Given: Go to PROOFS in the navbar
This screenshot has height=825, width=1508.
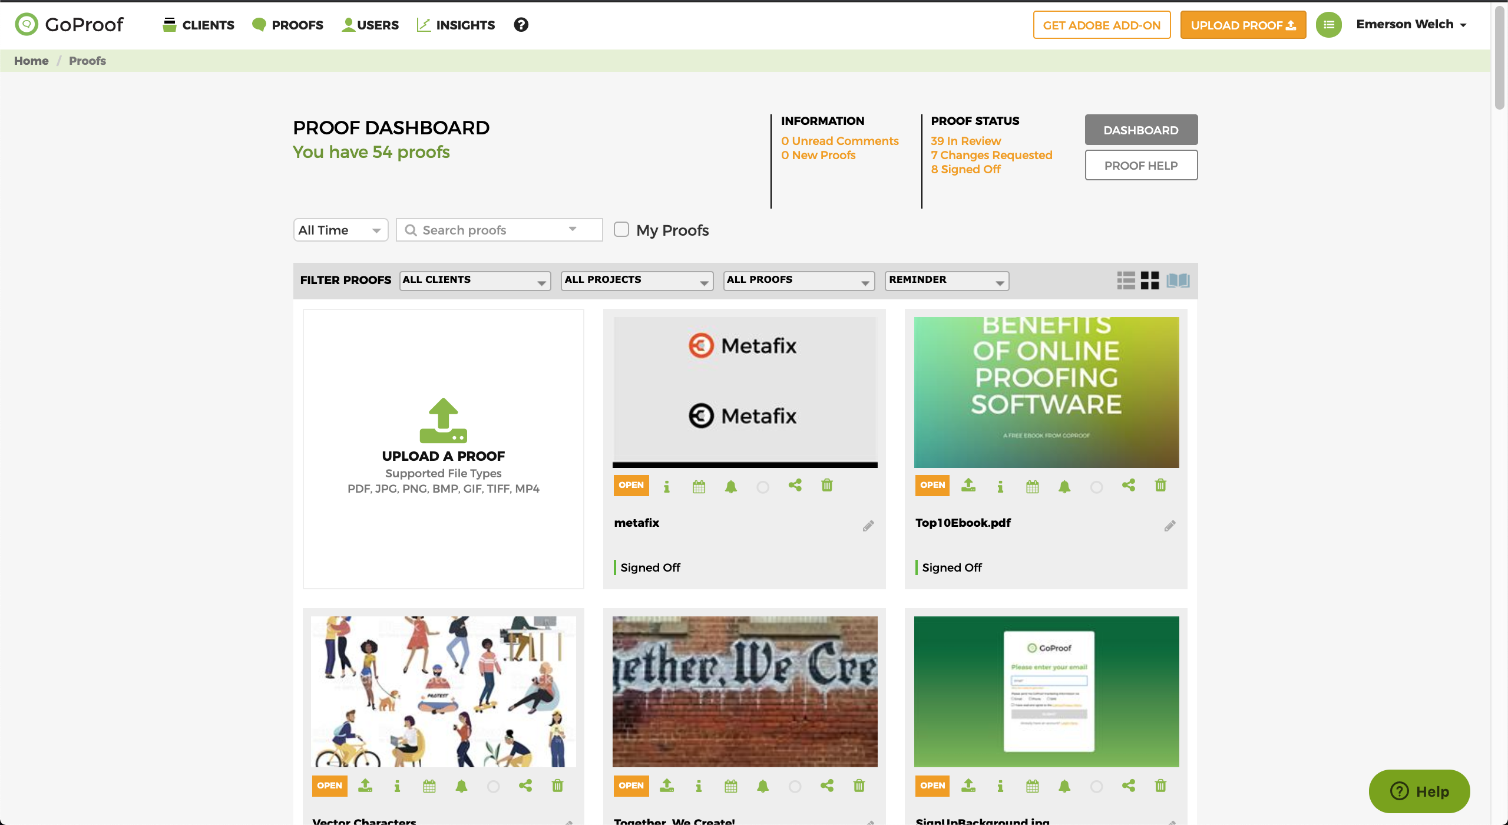Looking at the screenshot, I should pyautogui.click(x=287, y=25).
